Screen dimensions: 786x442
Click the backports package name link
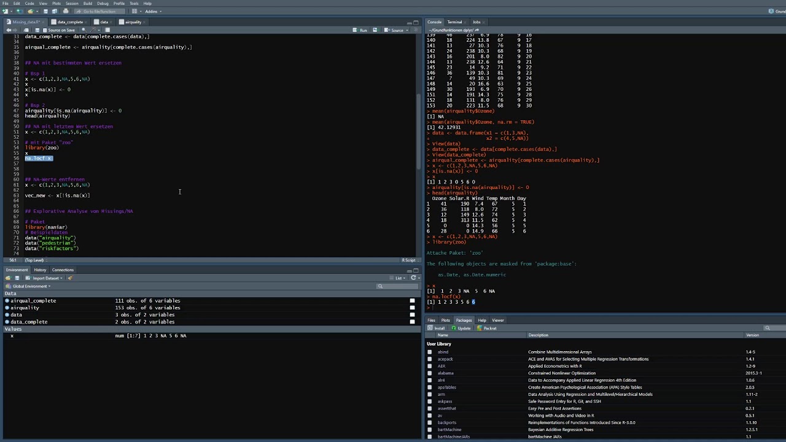coord(447,422)
